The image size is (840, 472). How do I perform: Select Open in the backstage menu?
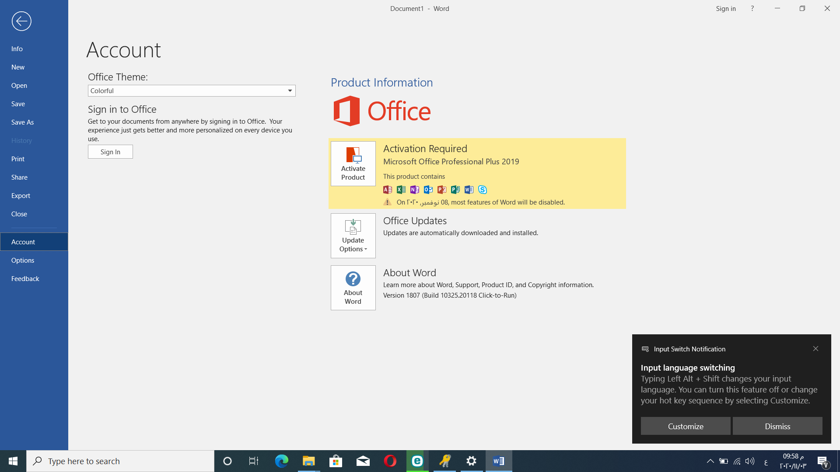34,85
